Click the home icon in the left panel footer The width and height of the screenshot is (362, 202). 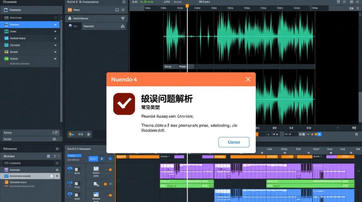[x=55, y=139]
